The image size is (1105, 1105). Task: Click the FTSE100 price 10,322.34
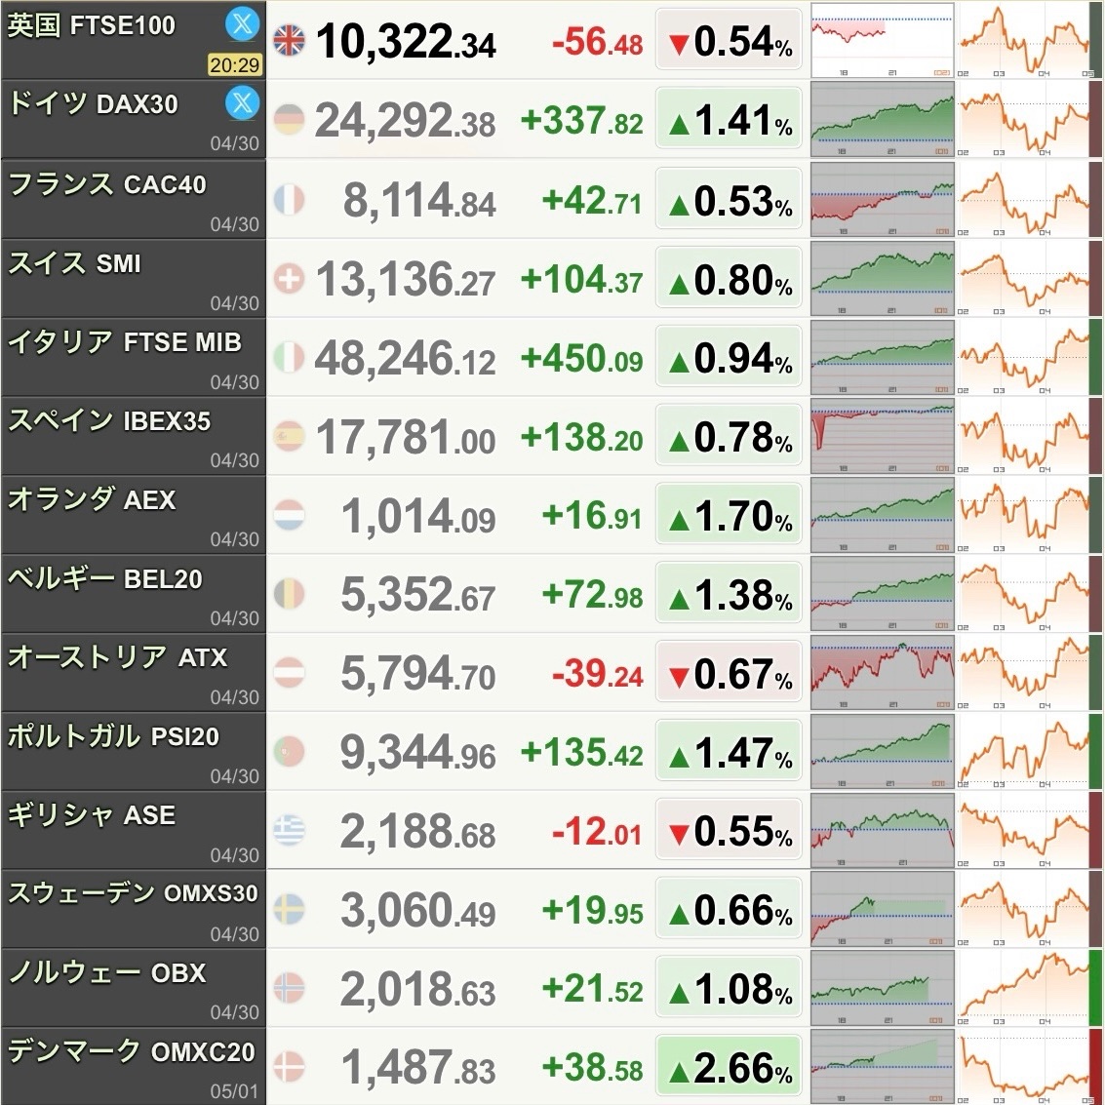[x=406, y=42]
